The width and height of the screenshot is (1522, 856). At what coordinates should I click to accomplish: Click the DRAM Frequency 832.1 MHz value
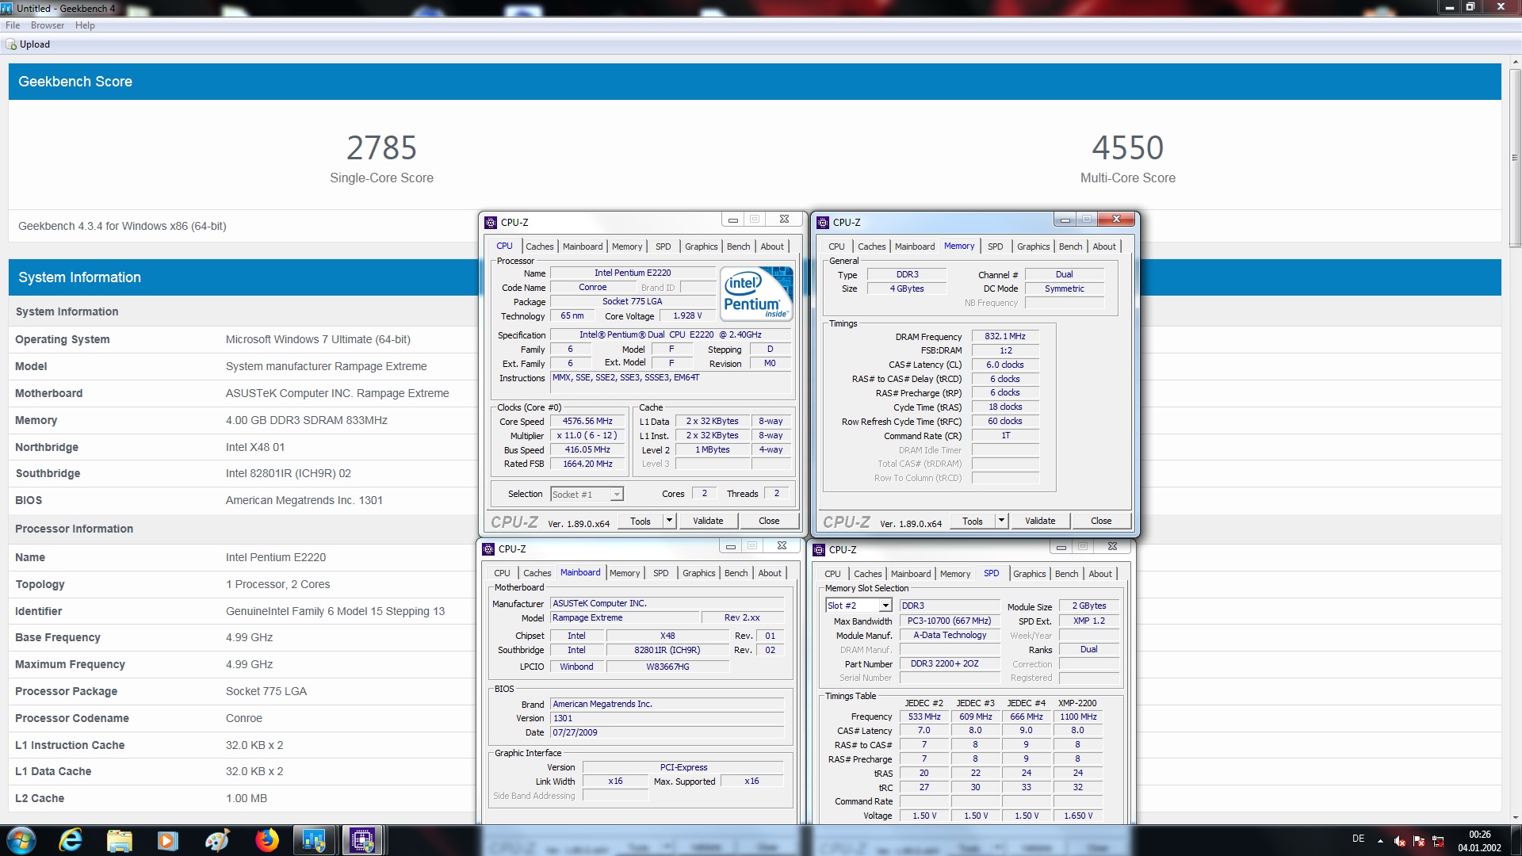pos(1005,337)
